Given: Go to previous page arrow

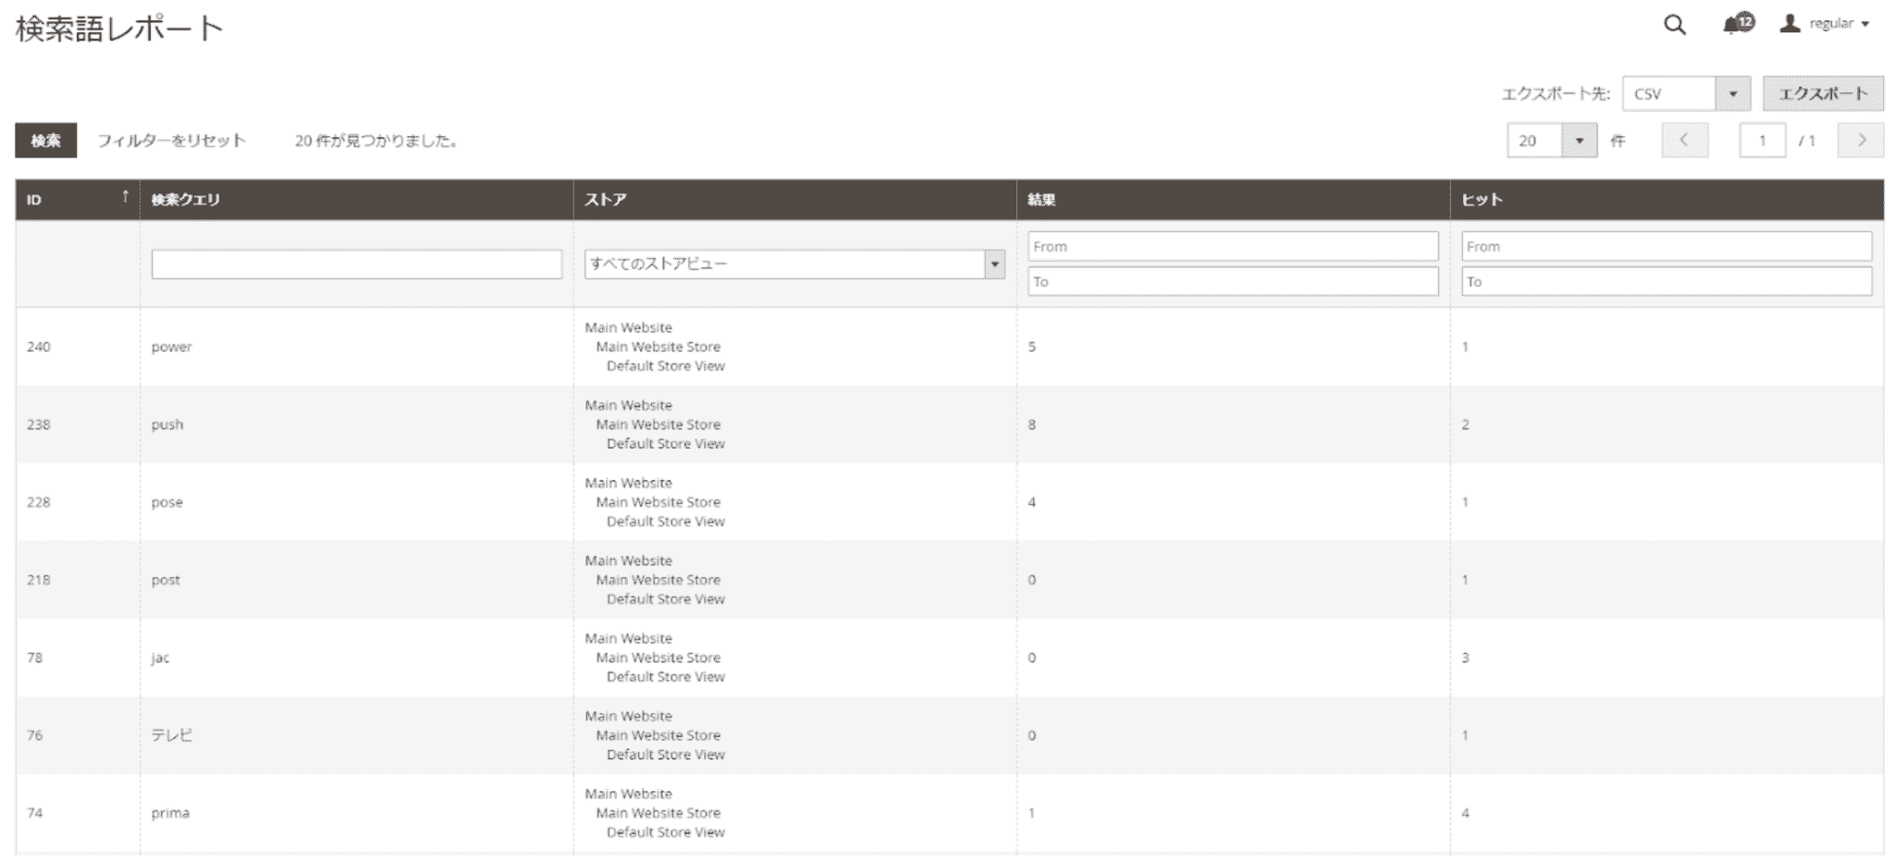Looking at the screenshot, I should point(1684,141).
